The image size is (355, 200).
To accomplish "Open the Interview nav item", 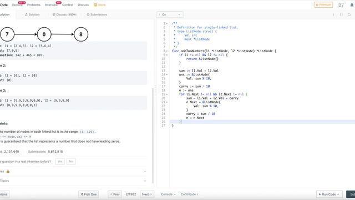I will [51, 5].
